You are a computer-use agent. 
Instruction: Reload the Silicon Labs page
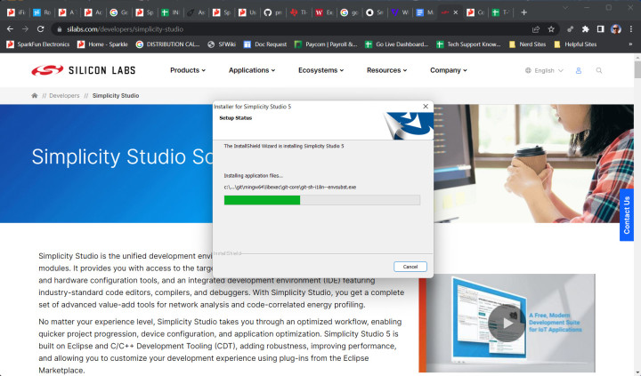(x=40, y=29)
